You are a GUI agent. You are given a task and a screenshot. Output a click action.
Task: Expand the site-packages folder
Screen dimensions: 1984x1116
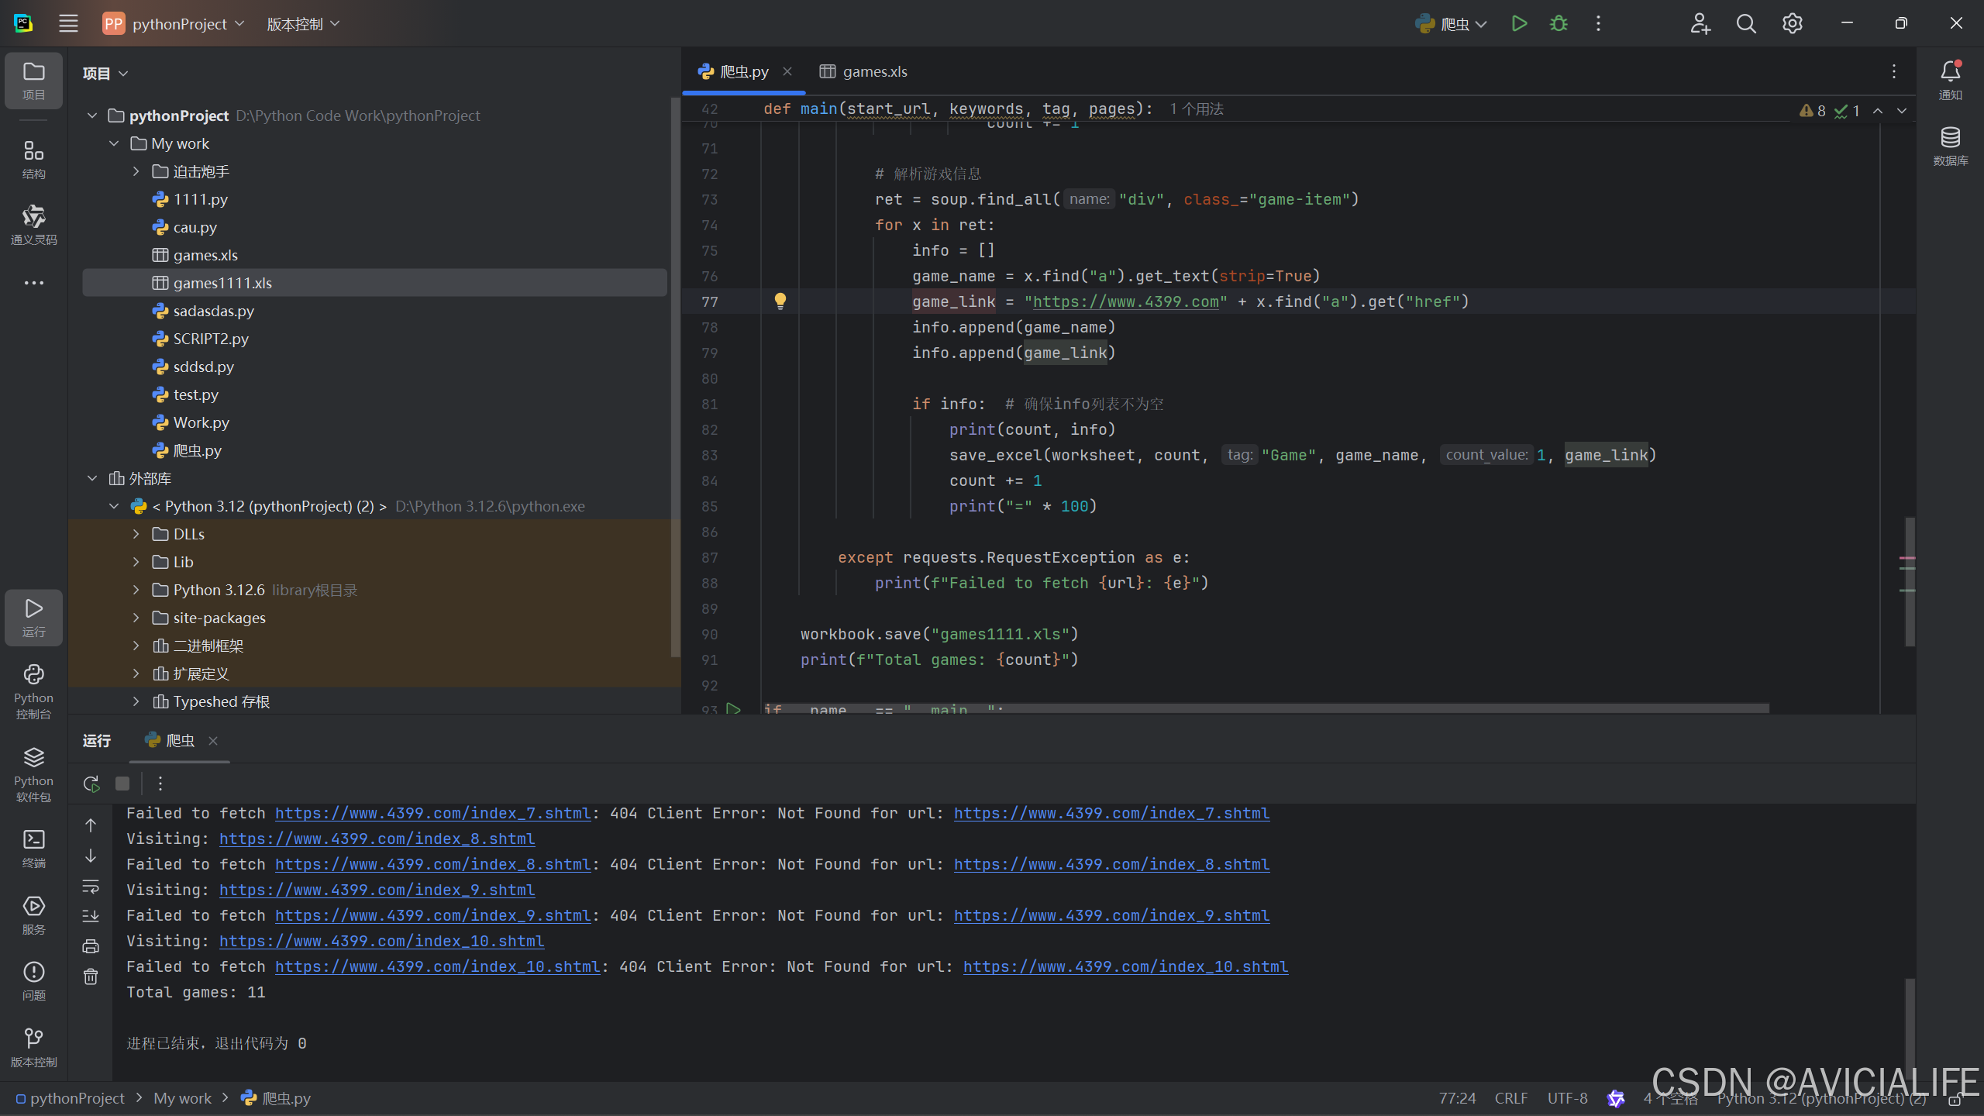pyautogui.click(x=136, y=618)
